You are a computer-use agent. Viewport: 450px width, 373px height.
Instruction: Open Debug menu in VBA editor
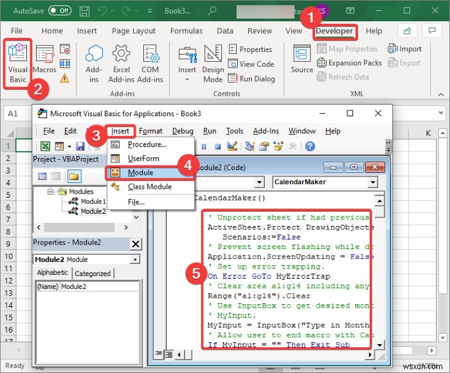(183, 131)
